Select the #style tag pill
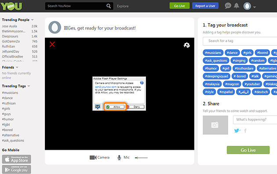Image resolution: width=277 pixels, height=174 pixels. coord(209,92)
